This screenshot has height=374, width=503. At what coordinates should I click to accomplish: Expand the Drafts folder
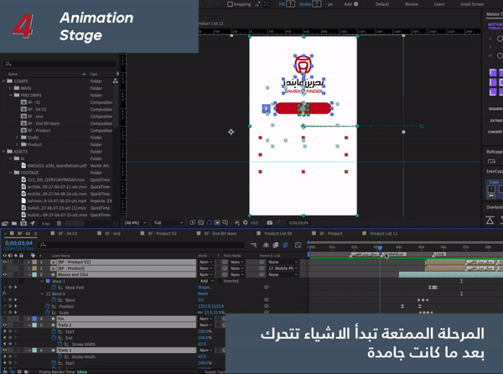pos(17,138)
